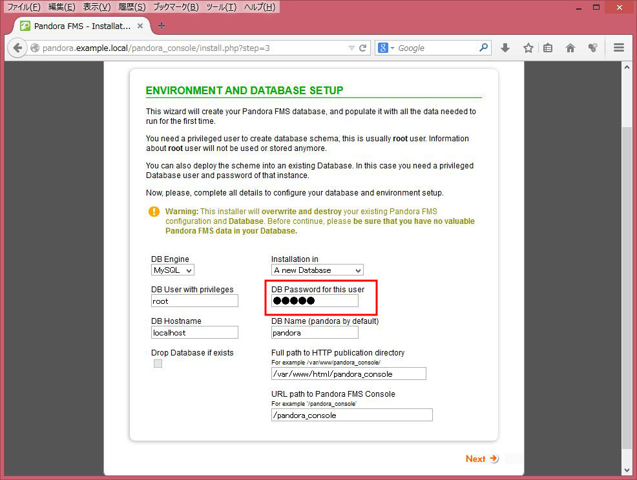Click the HTTP publication directory path field
Viewport: 637px width, 480px height.
pos(349,374)
